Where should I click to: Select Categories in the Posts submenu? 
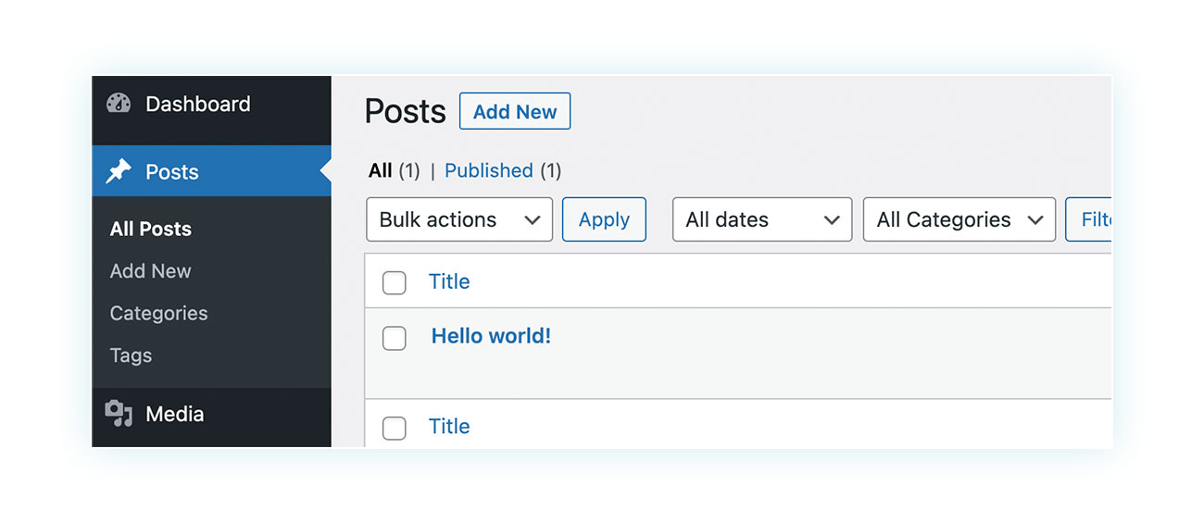point(158,313)
